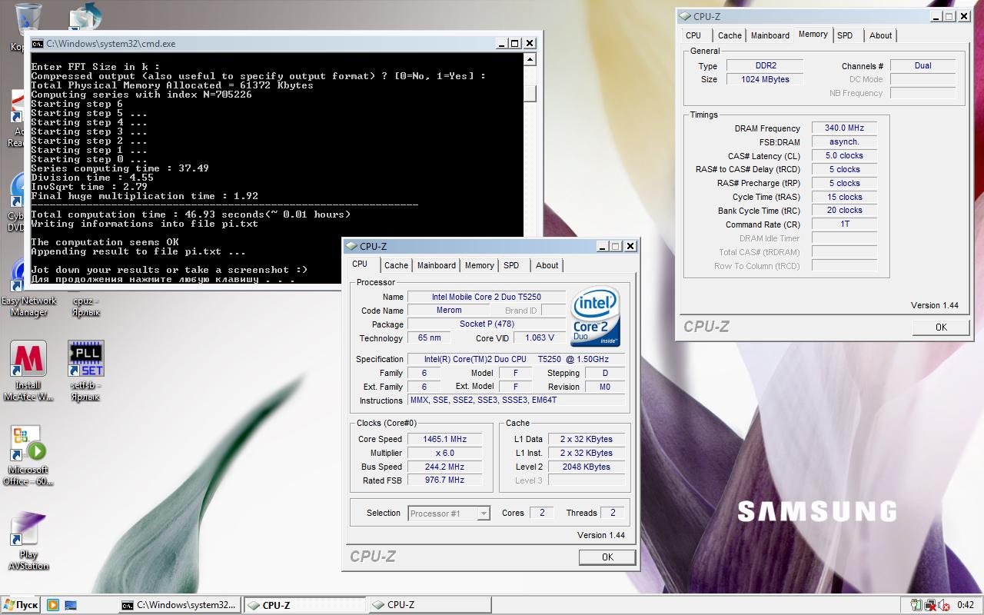
Task: Click the power/battery tray icon
Action: pyautogui.click(x=916, y=605)
